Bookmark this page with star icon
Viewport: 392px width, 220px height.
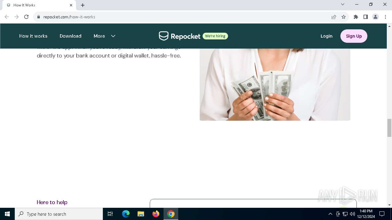(344, 17)
